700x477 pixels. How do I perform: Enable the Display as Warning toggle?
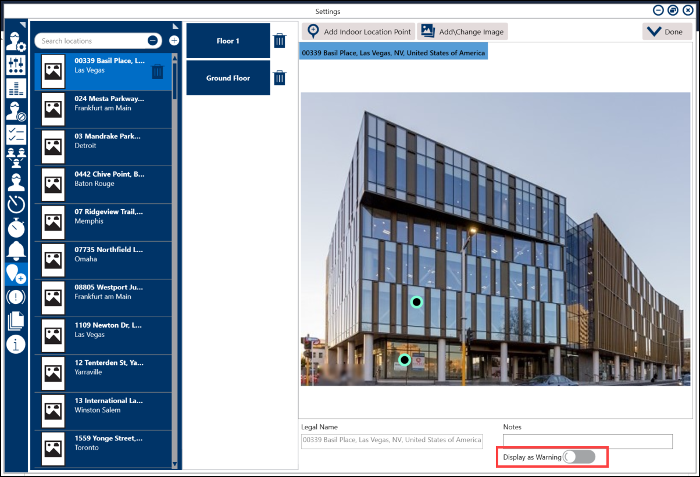579,457
